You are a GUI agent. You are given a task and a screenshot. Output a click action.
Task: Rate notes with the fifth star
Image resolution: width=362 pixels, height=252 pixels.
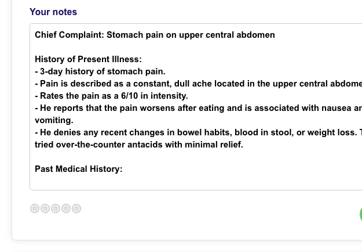[x=76, y=208]
